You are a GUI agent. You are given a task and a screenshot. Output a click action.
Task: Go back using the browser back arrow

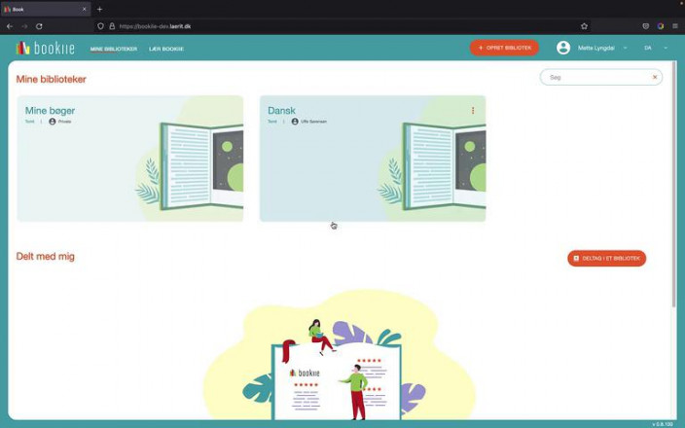(10, 26)
